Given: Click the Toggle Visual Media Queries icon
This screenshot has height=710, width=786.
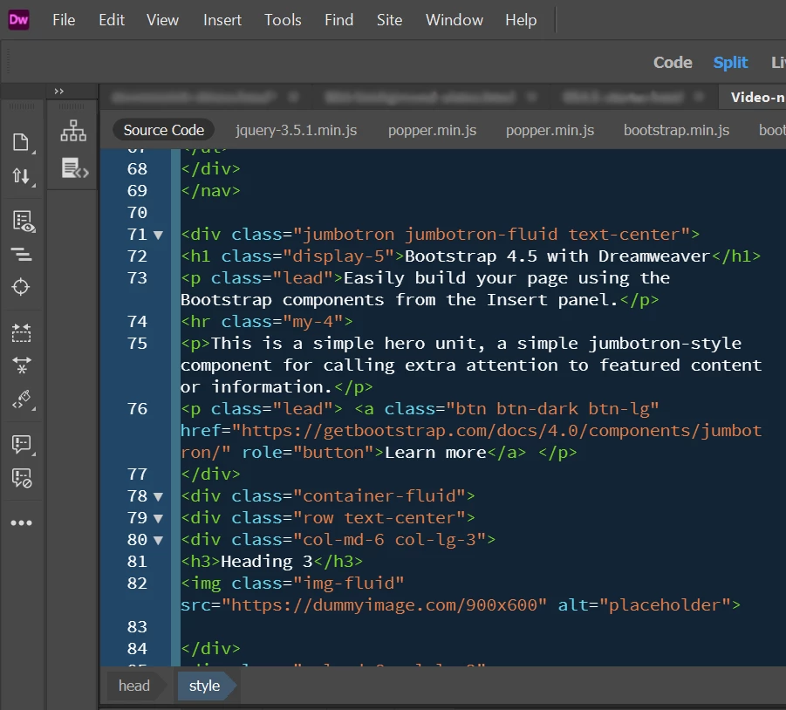Looking at the screenshot, I should click(22, 255).
